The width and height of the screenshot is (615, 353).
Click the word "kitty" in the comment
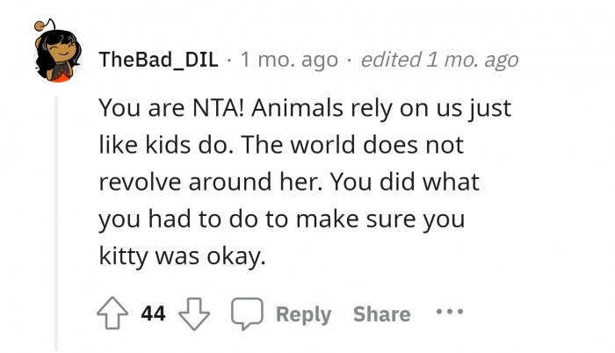[x=123, y=258]
